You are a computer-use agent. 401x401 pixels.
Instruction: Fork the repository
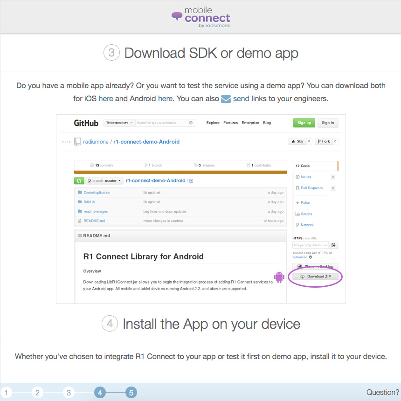[x=324, y=141]
